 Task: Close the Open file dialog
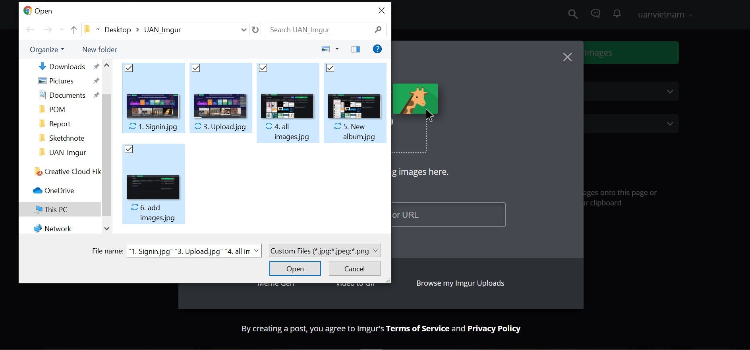pyautogui.click(x=381, y=11)
